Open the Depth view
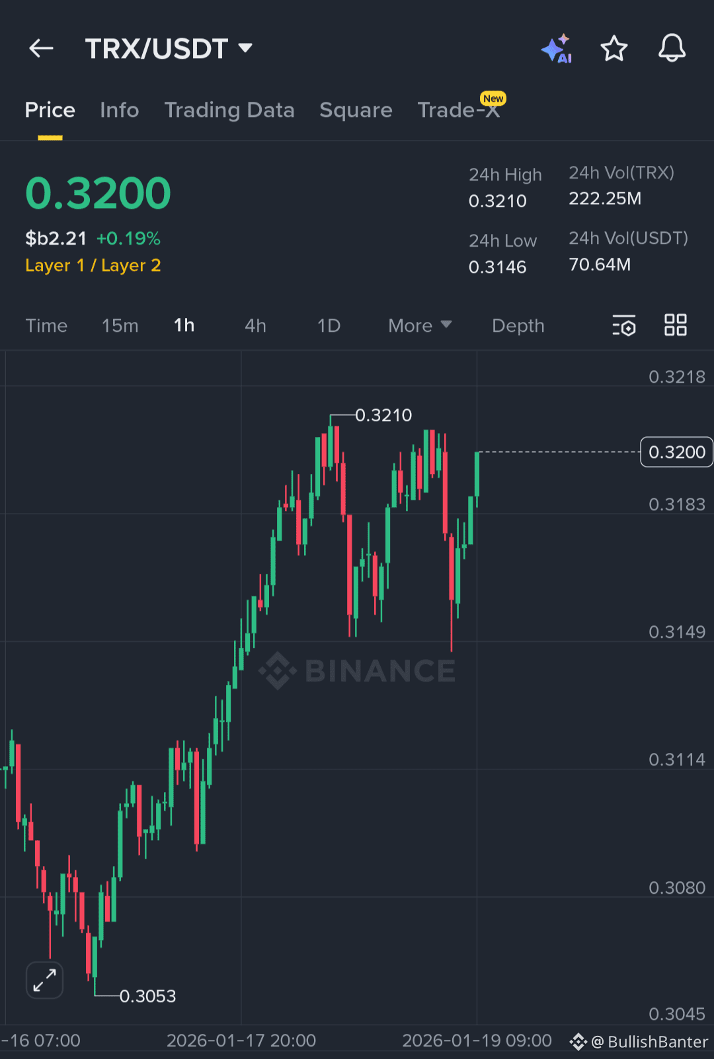Screen dimensions: 714x1059 [x=518, y=325]
